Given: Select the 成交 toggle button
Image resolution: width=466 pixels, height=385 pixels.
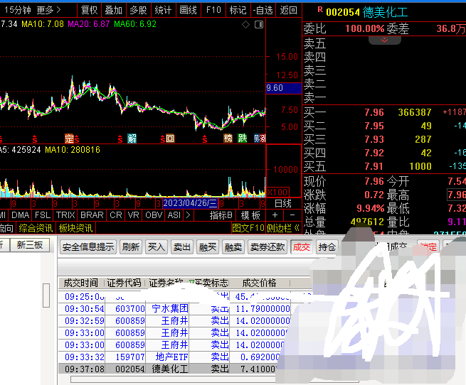Looking at the screenshot, I should pos(302,247).
